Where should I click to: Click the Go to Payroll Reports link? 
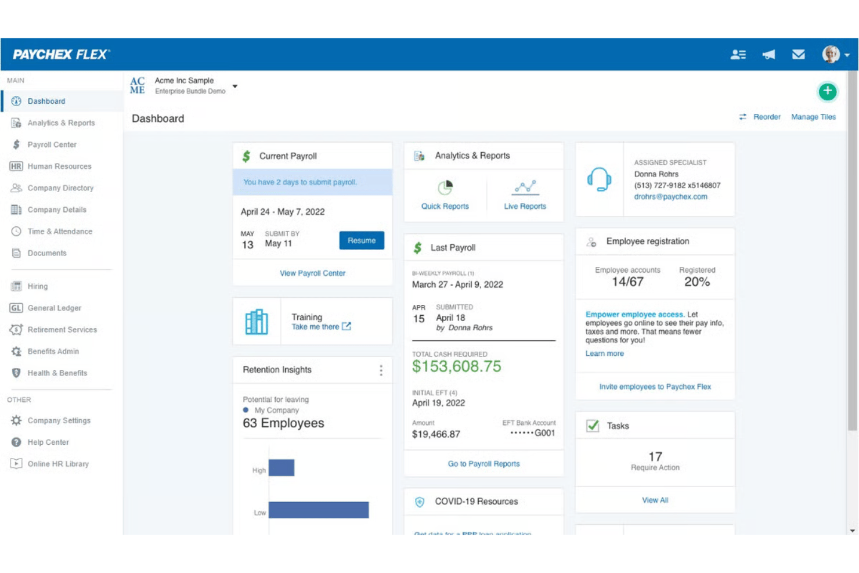[483, 464]
